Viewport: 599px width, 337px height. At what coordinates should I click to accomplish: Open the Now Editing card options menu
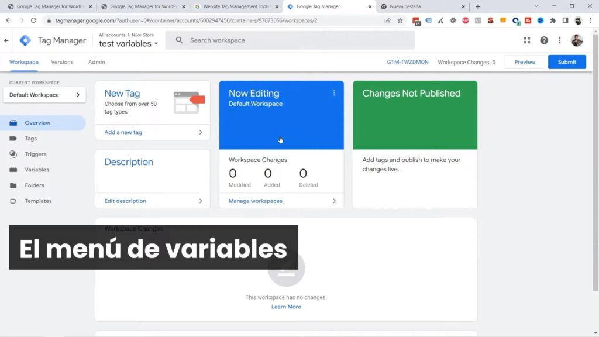point(334,93)
